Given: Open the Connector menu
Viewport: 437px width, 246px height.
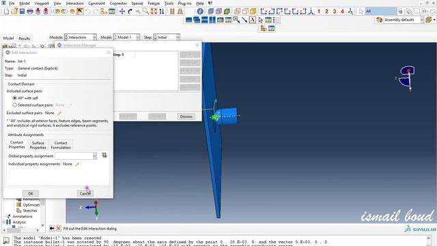Looking at the screenshot, I should pyautogui.click(x=118, y=3).
